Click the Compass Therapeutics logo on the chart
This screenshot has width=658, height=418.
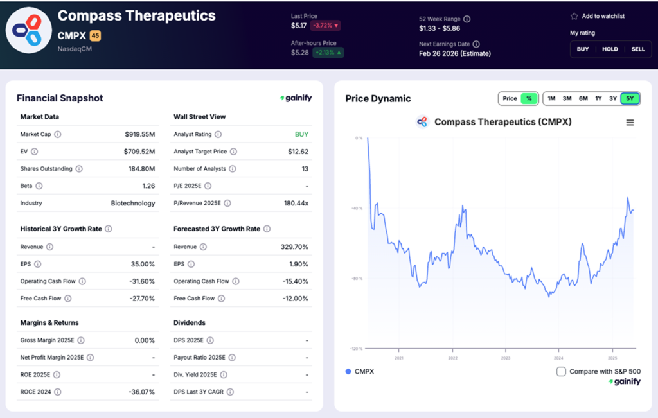(x=423, y=121)
